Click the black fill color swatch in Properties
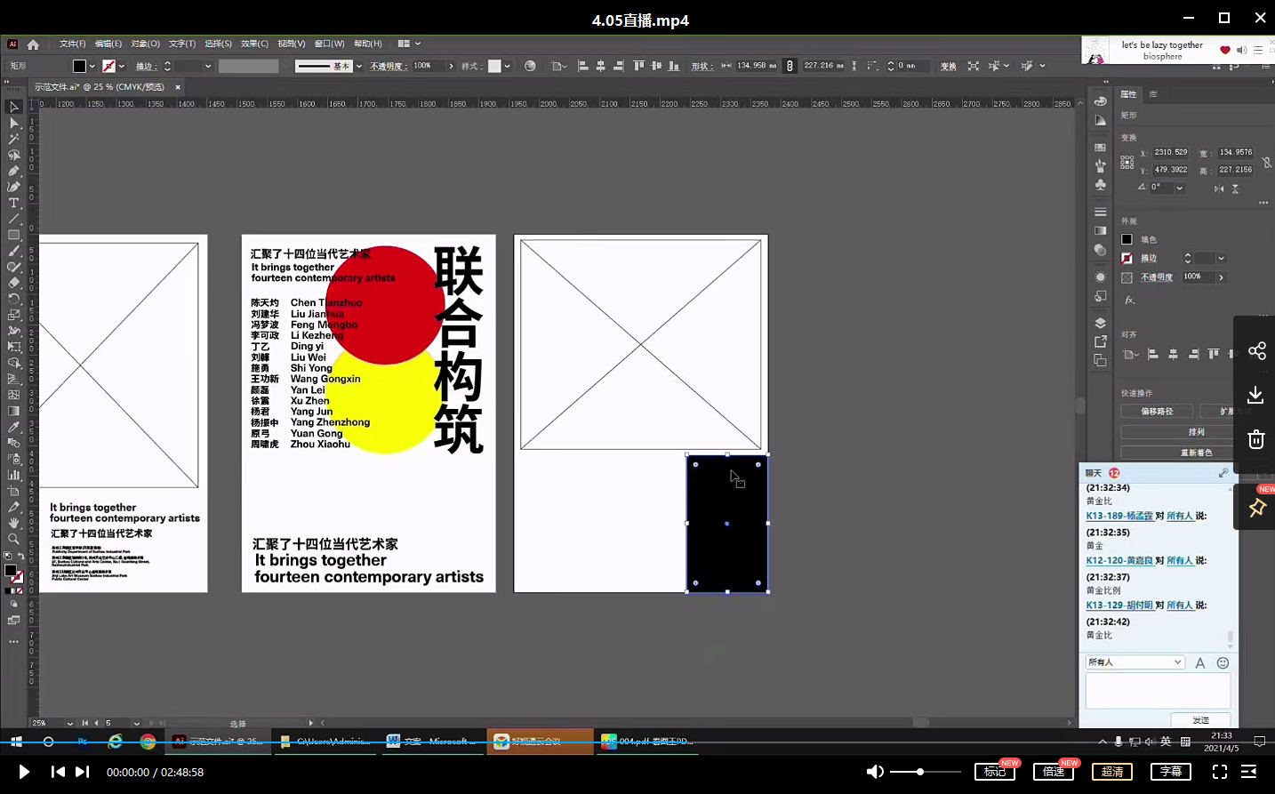The width and height of the screenshot is (1275, 794). click(1127, 239)
